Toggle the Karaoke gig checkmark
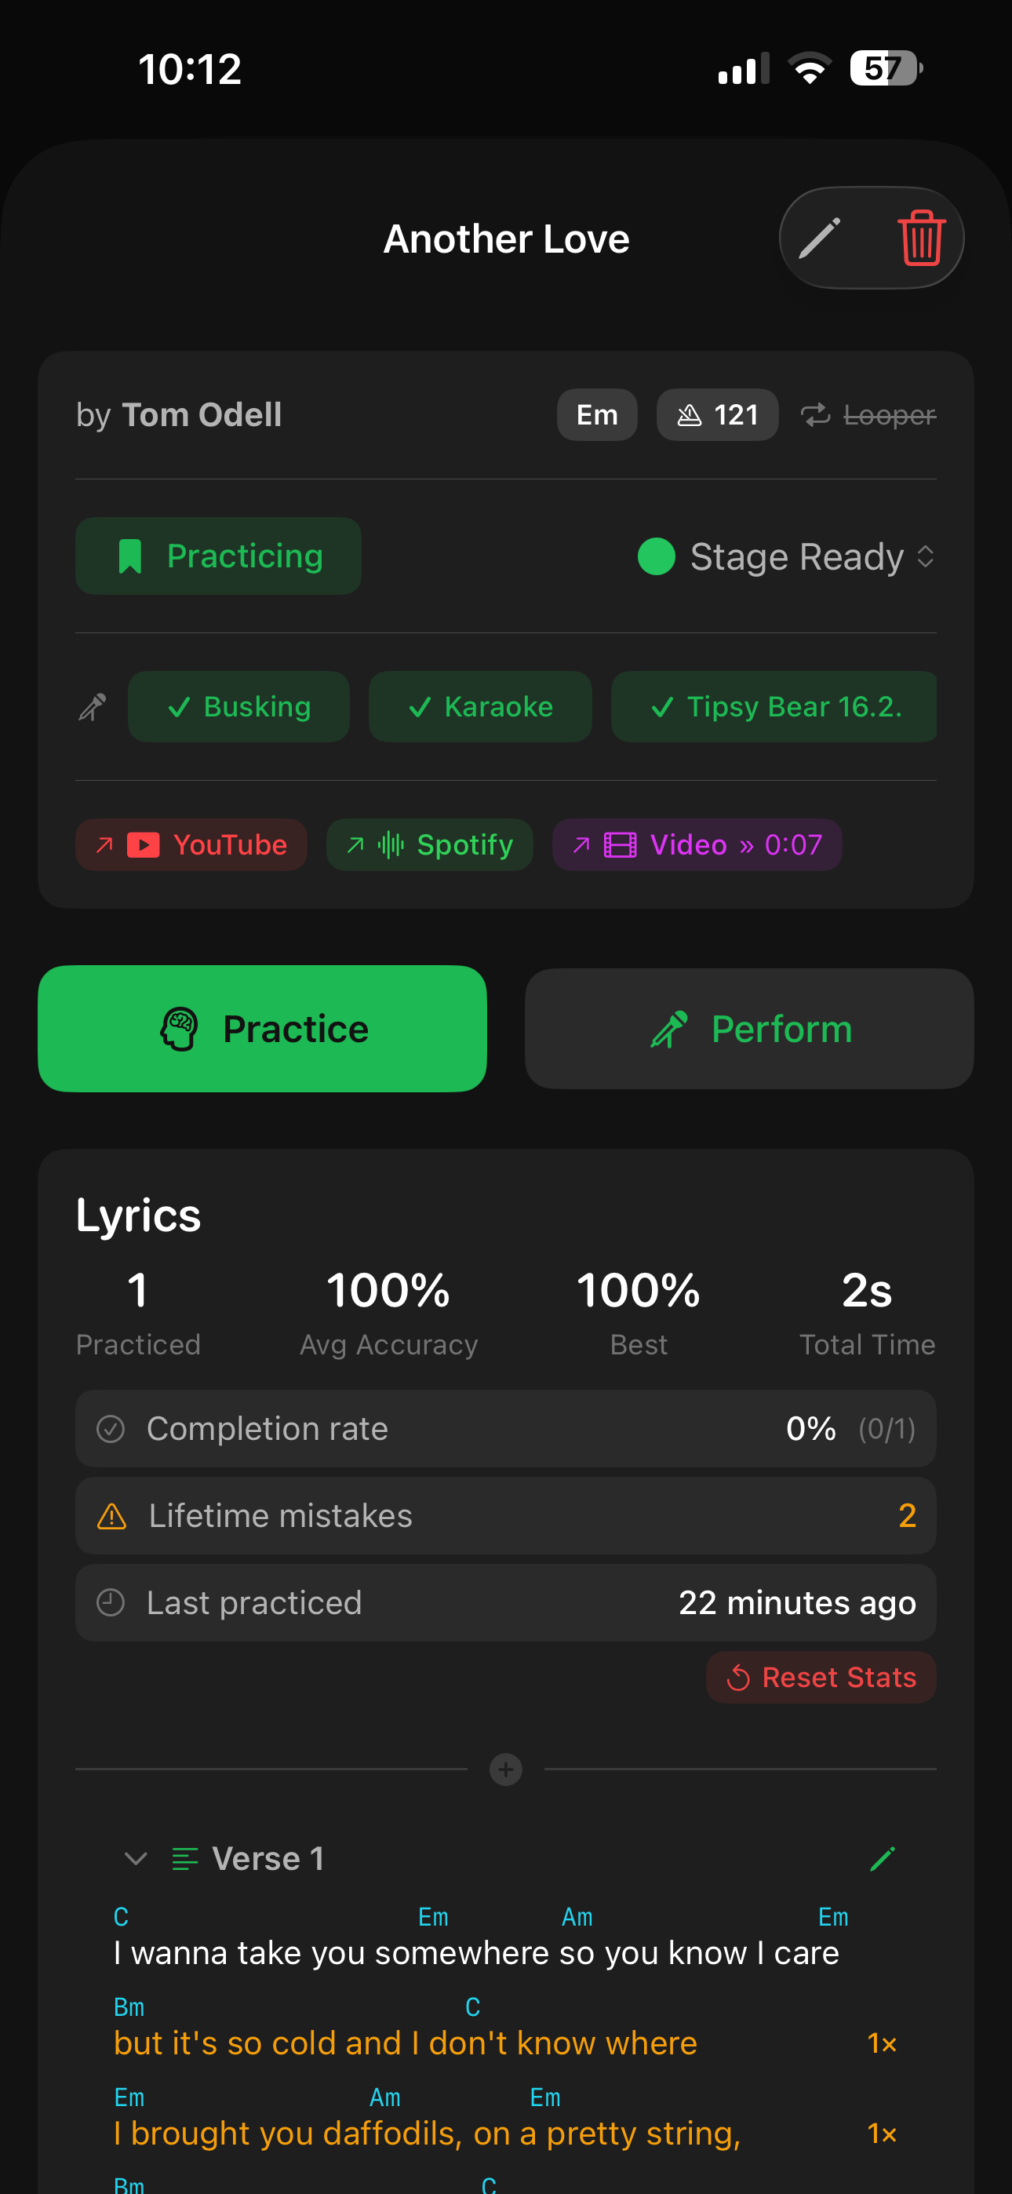This screenshot has height=2194, width=1012. pyautogui.click(x=479, y=706)
